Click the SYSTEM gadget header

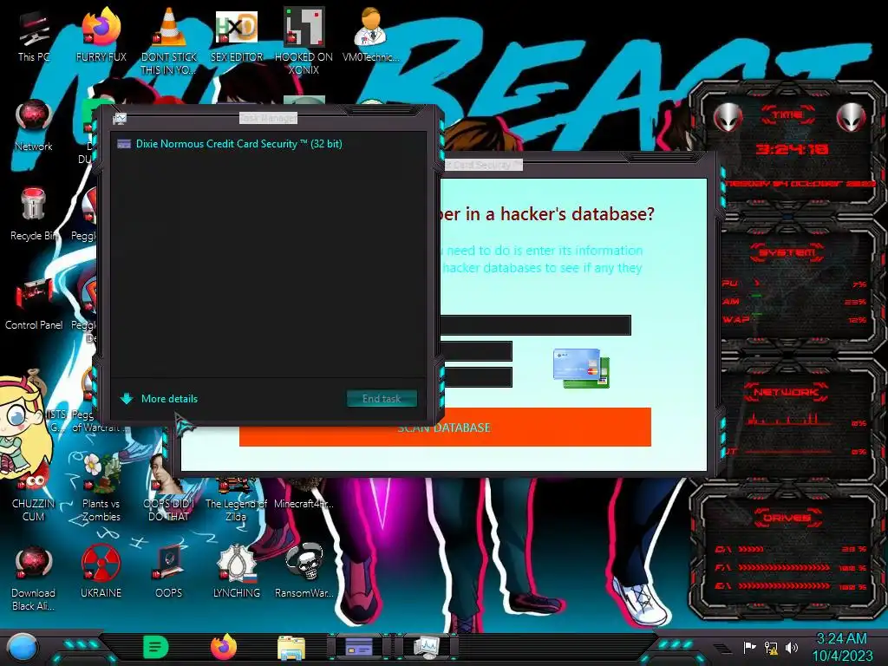(787, 251)
